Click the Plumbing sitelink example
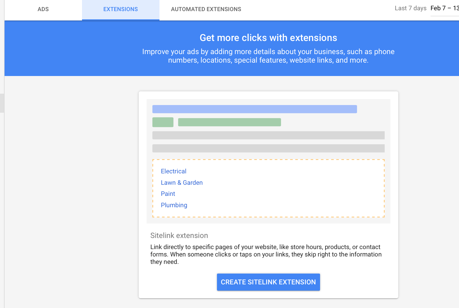The image size is (459, 308). 174,205
